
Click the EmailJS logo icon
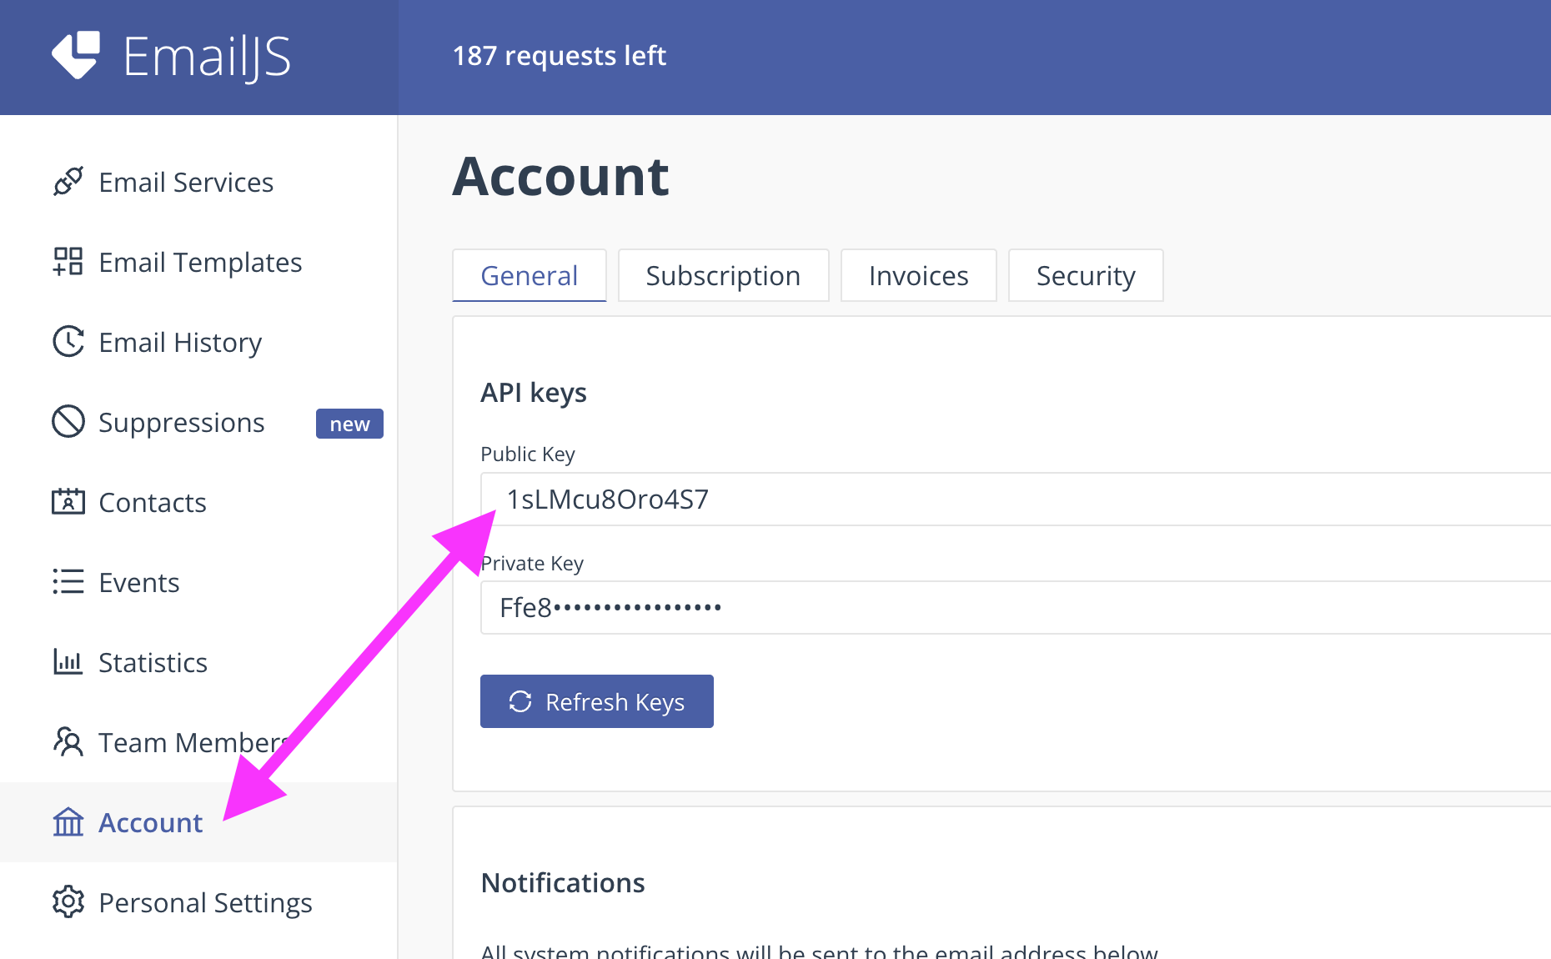click(76, 55)
